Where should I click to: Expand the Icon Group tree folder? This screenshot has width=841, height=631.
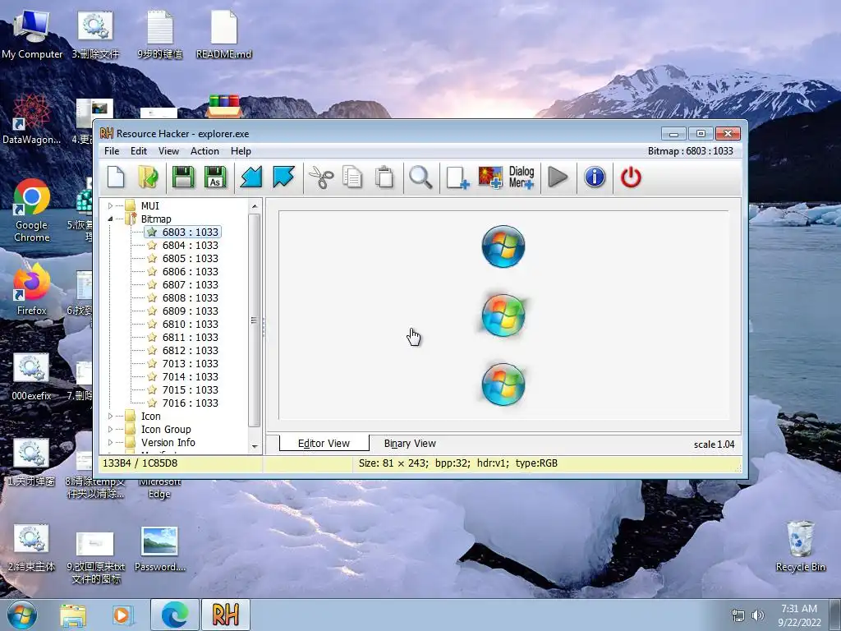[x=110, y=429]
